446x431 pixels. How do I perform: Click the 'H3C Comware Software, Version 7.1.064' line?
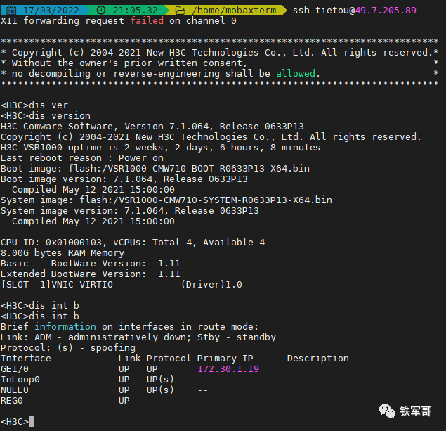click(152, 127)
